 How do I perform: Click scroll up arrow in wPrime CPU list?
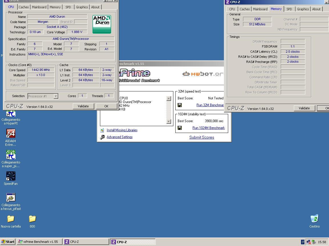(x=169, y=98)
